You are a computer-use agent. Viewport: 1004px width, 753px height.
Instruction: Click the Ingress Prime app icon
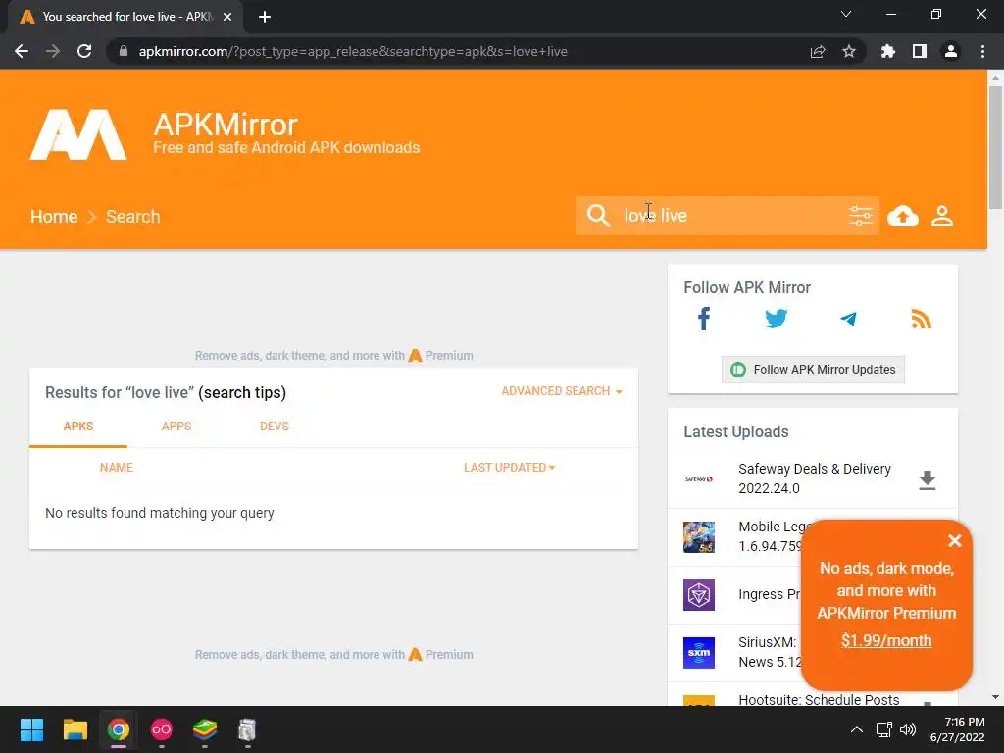click(x=698, y=595)
